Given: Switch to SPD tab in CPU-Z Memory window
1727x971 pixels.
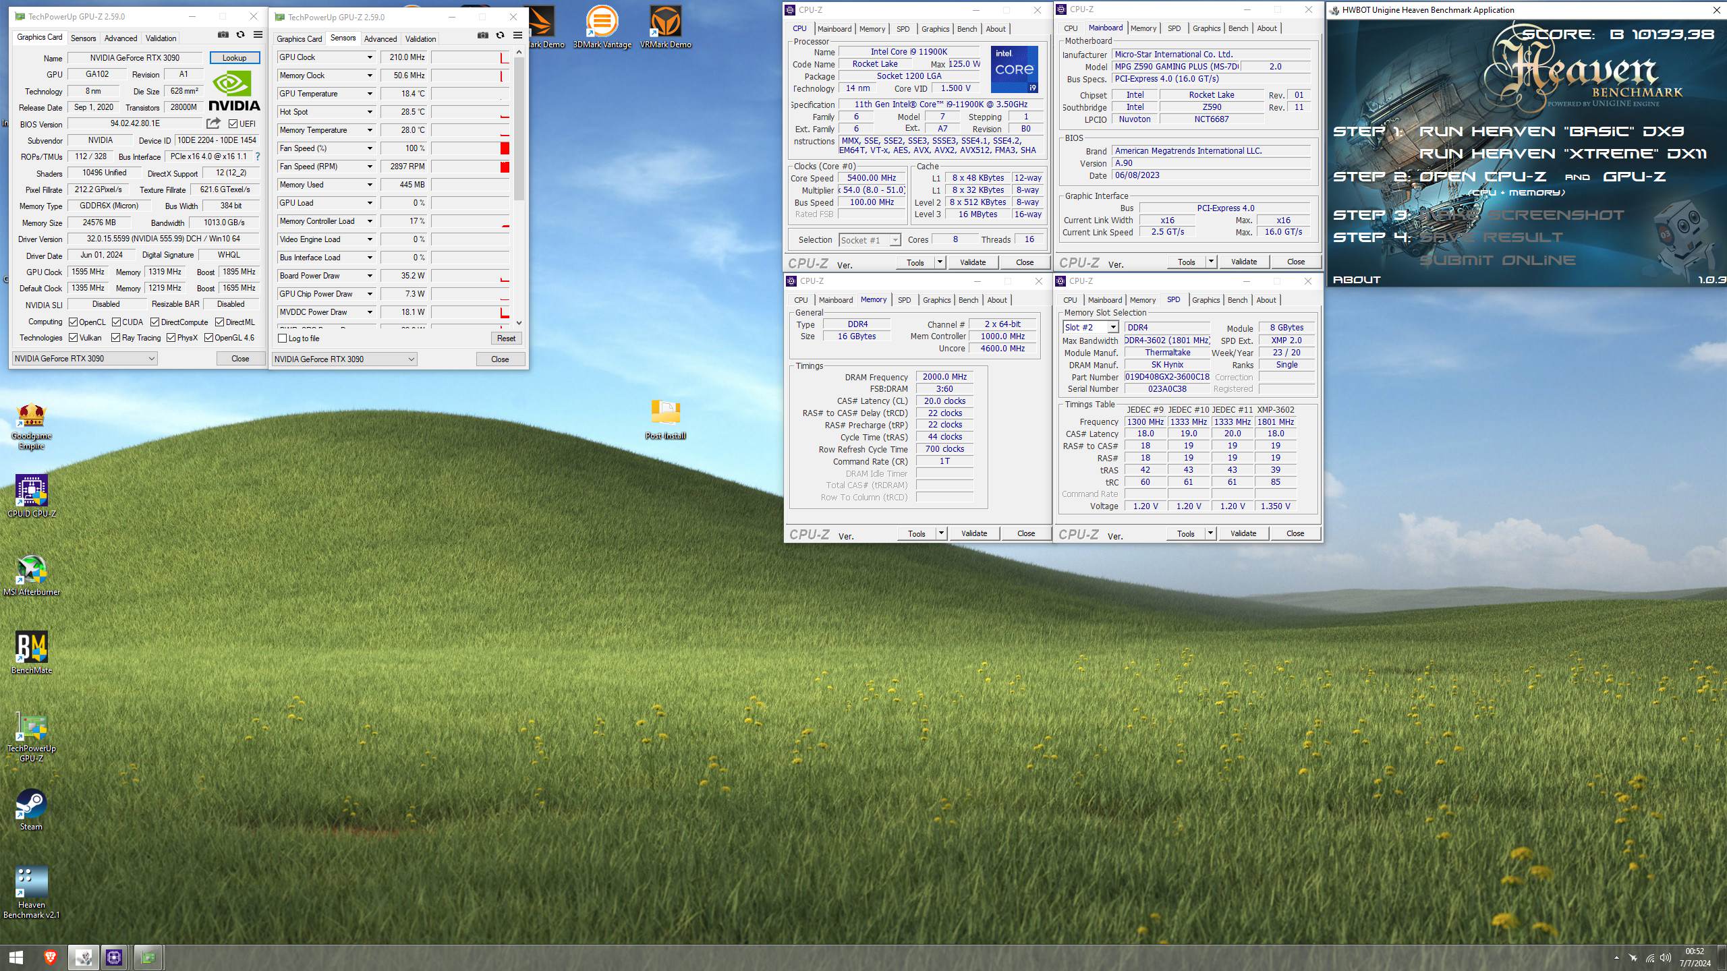Looking at the screenshot, I should click(904, 300).
